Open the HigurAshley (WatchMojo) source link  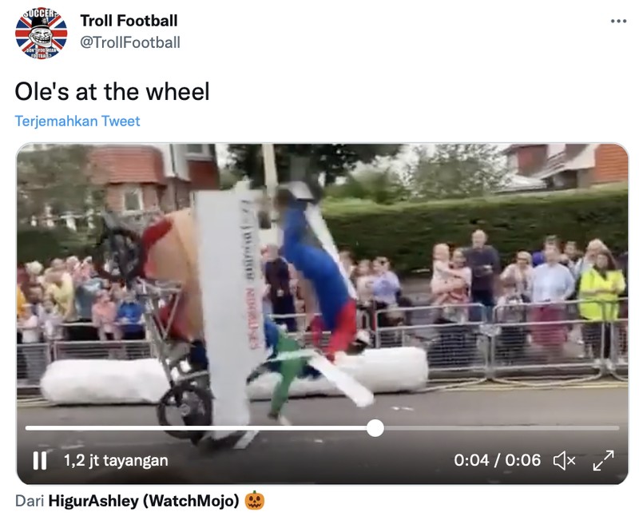[x=144, y=502]
